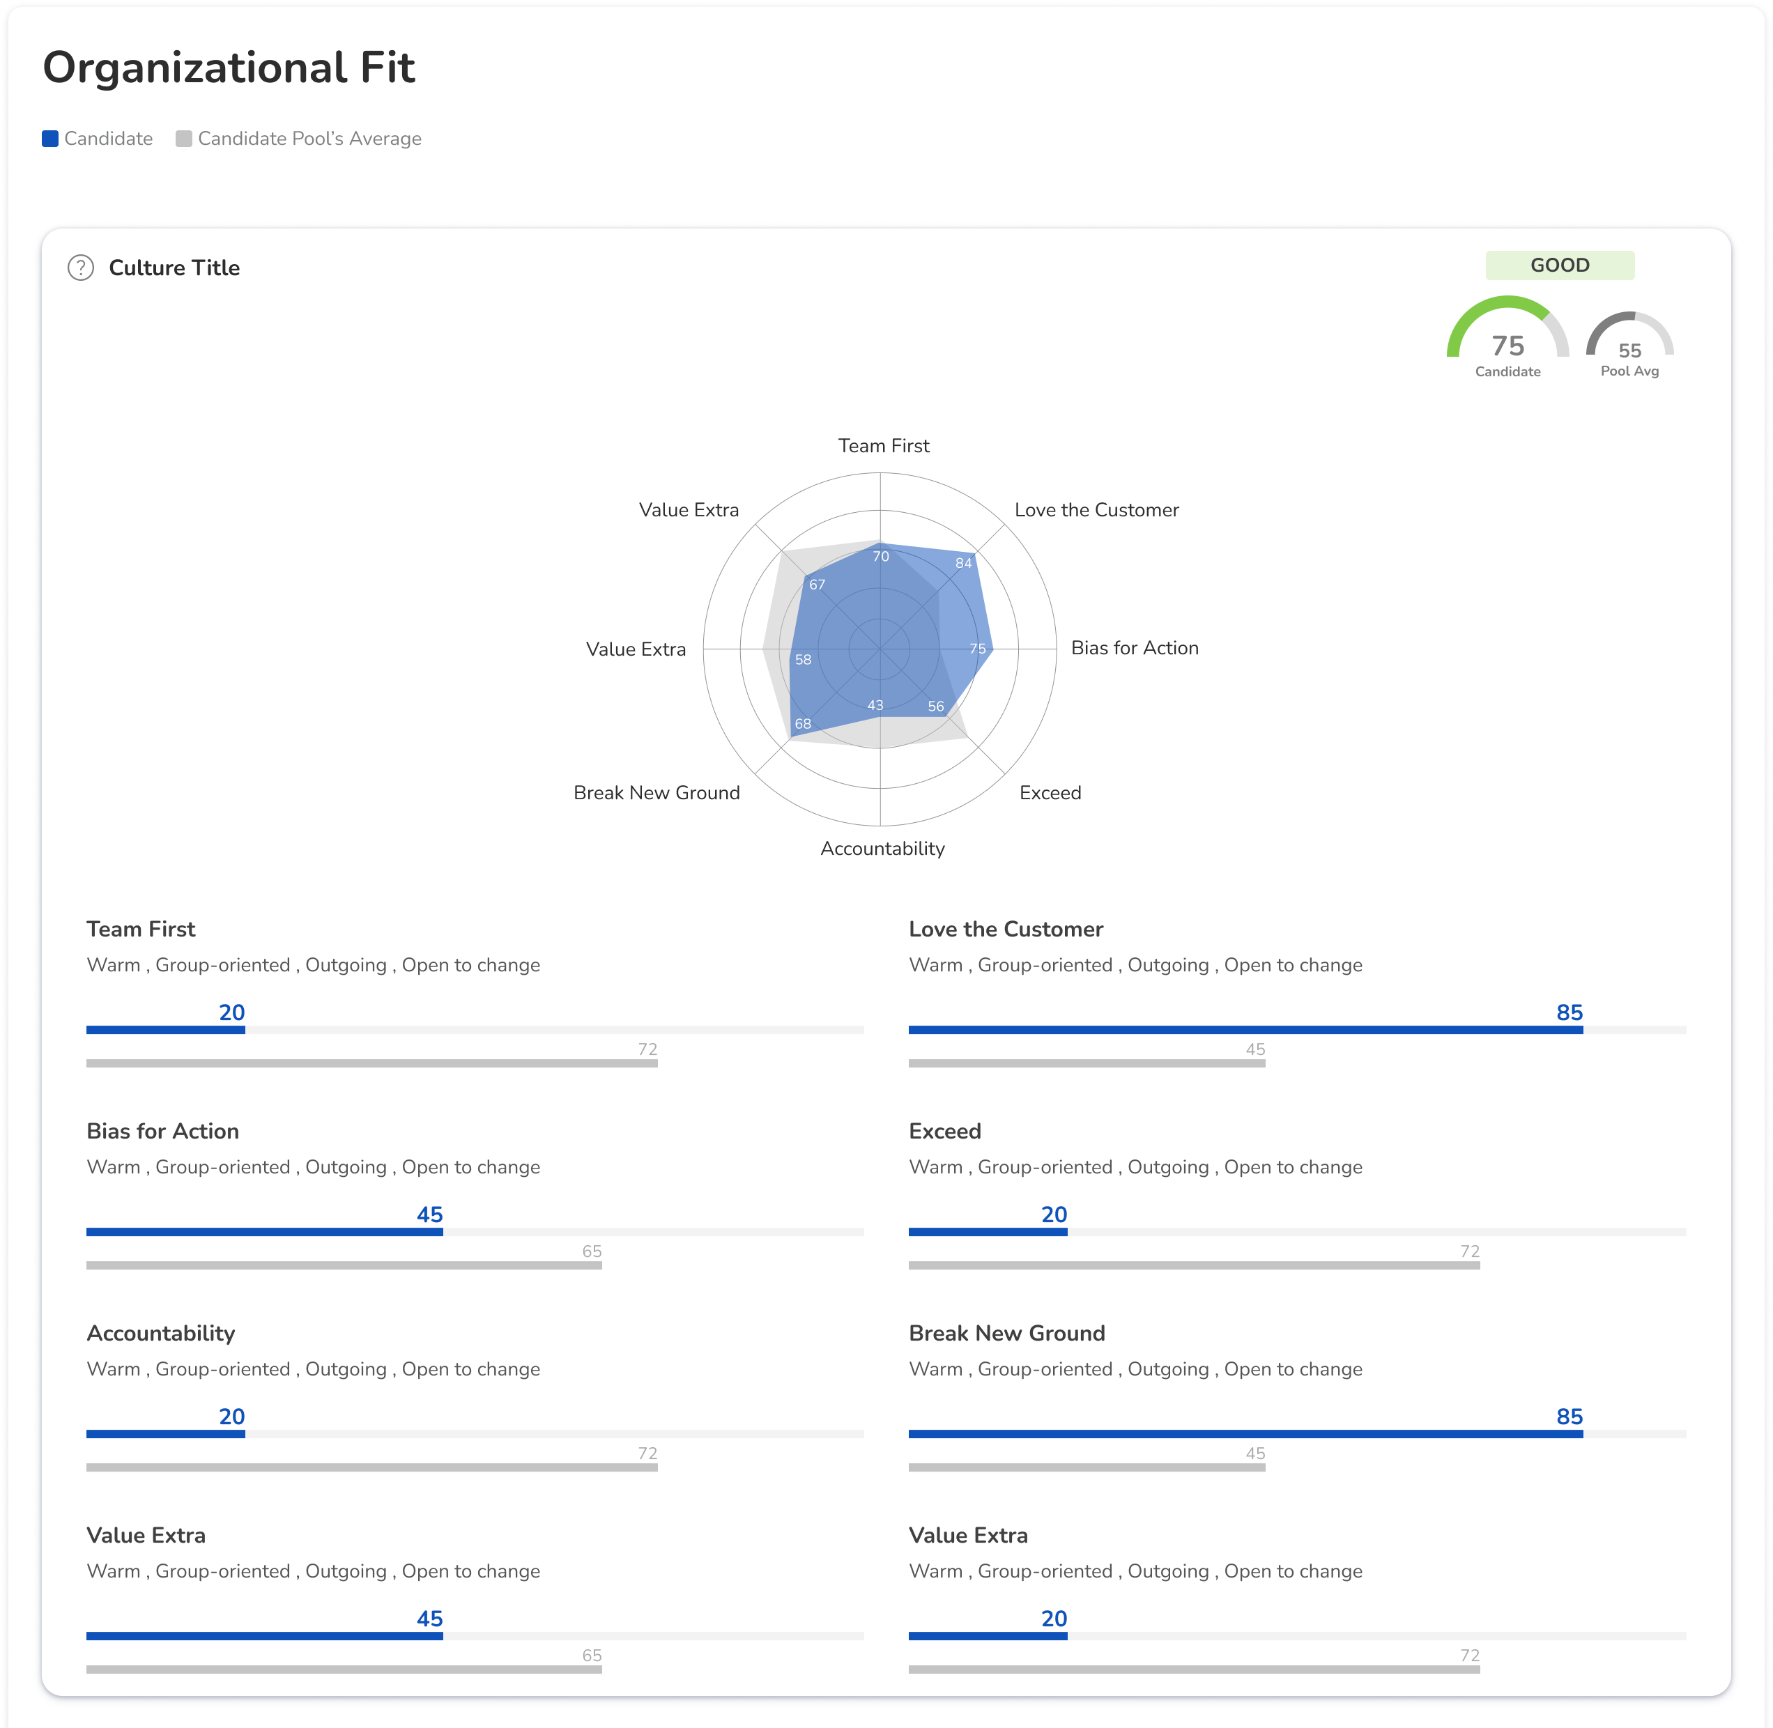
Task: Click the Accountability radar axis label
Action: pyautogui.click(x=882, y=849)
